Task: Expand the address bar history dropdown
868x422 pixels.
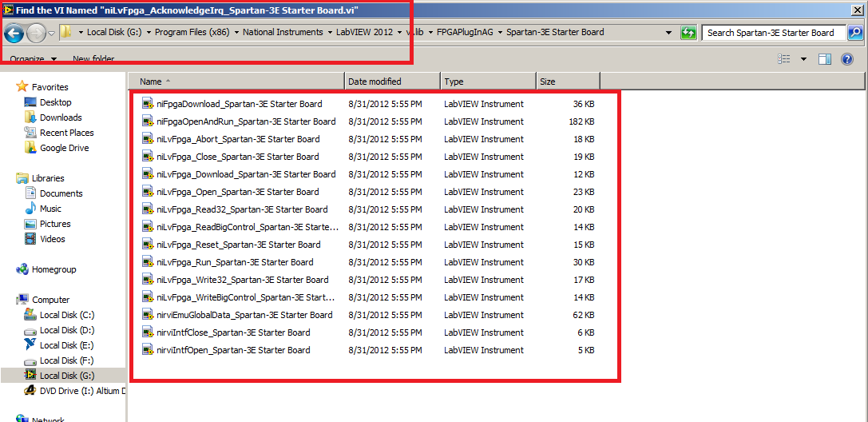Action: [x=668, y=33]
